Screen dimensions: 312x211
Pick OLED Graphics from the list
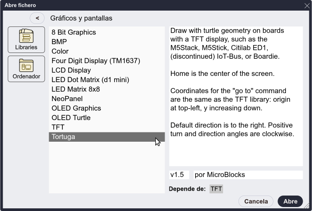coord(76,108)
